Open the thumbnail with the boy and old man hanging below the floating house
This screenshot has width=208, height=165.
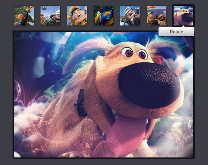[x=51, y=15]
